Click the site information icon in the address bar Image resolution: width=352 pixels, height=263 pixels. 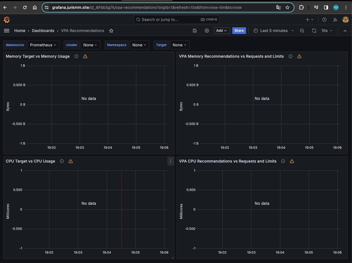click(x=47, y=7)
